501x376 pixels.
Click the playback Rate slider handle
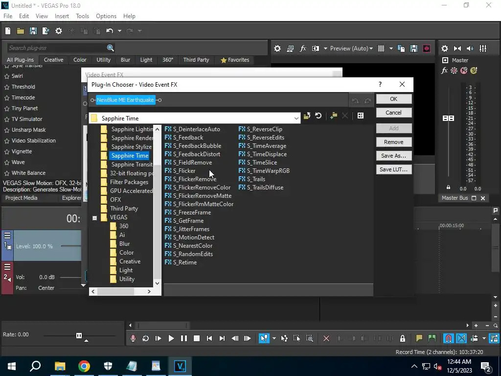(x=79, y=335)
